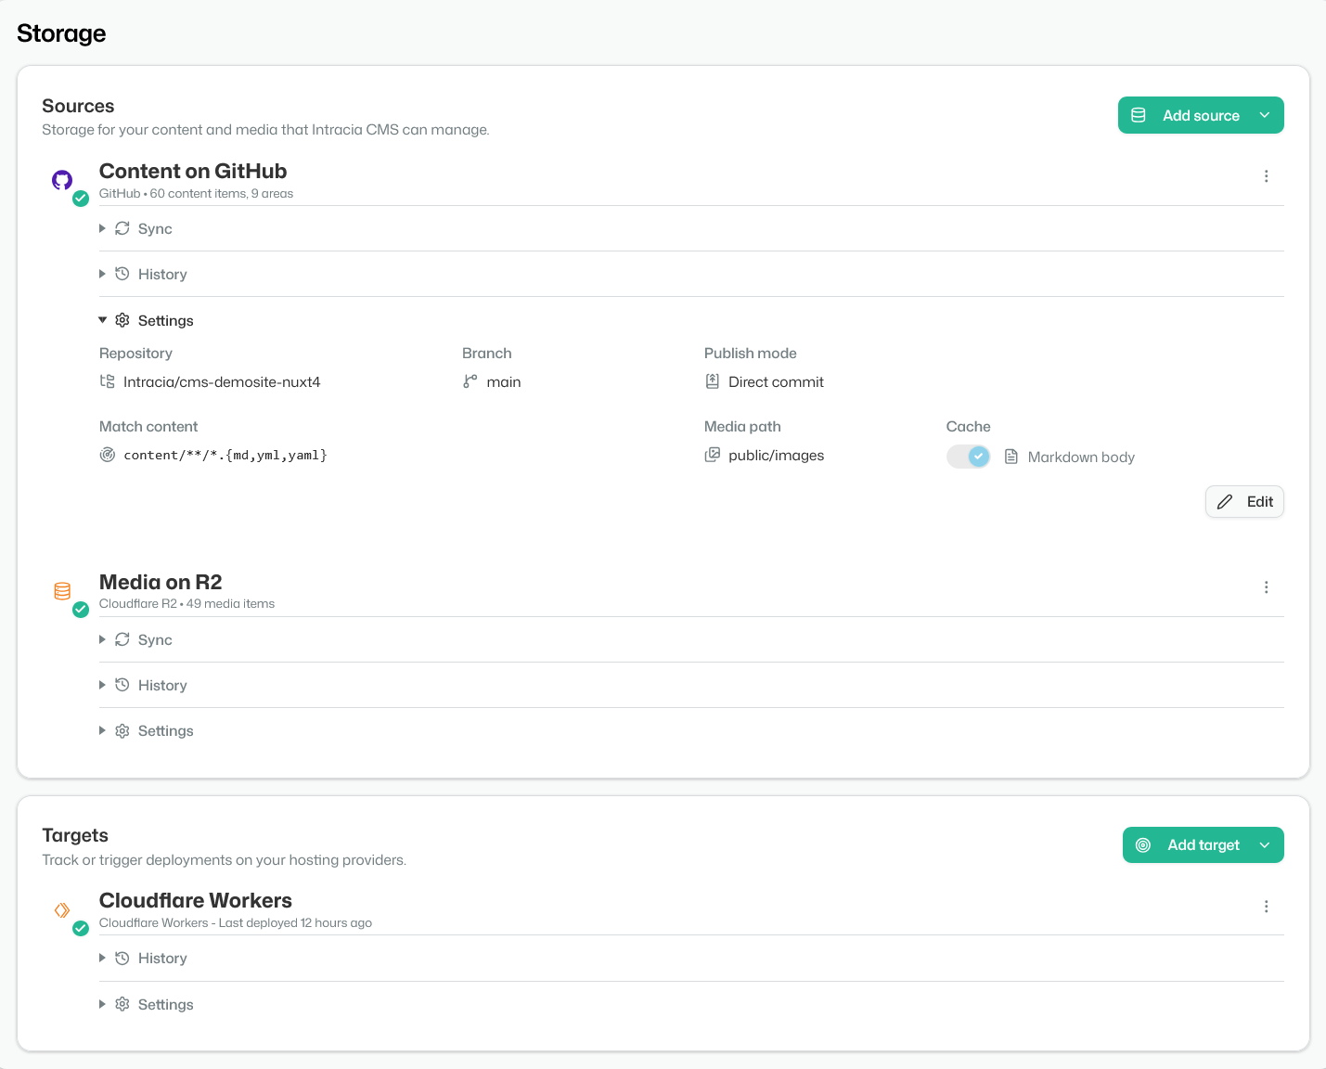Click the Content on GitHub heading
Screen dimensions: 1326x1069
193,171
